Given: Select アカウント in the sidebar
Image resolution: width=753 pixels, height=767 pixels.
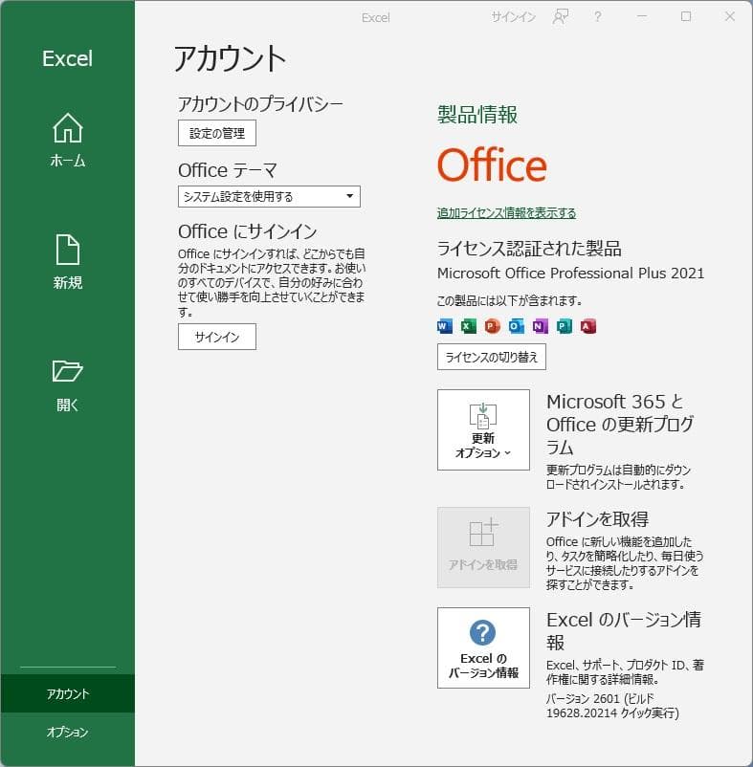Looking at the screenshot, I should (x=68, y=693).
